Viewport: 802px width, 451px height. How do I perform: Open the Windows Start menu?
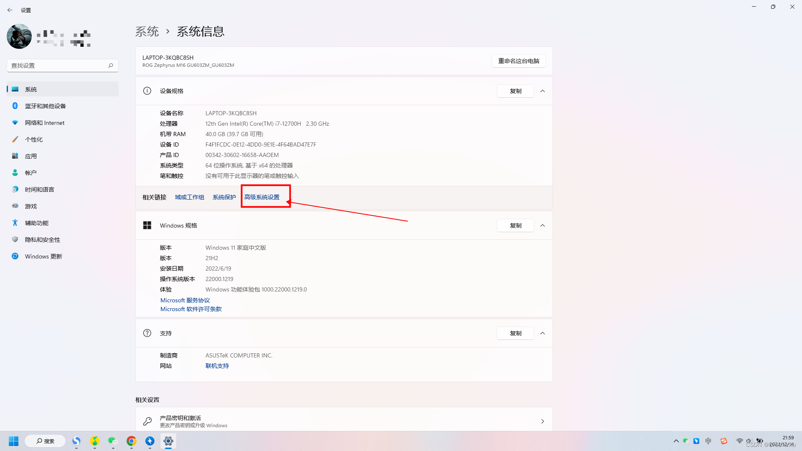coord(14,441)
